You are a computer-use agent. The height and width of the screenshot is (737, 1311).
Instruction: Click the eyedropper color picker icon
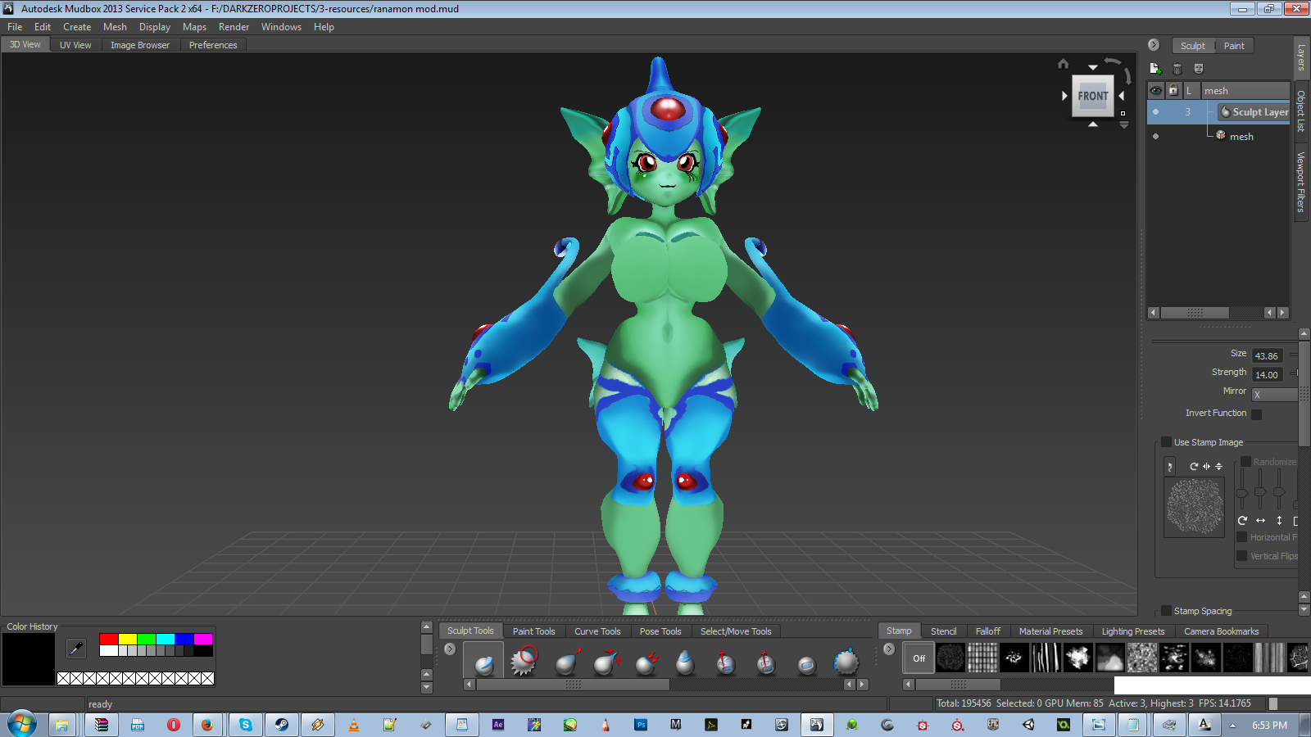click(x=76, y=649)
